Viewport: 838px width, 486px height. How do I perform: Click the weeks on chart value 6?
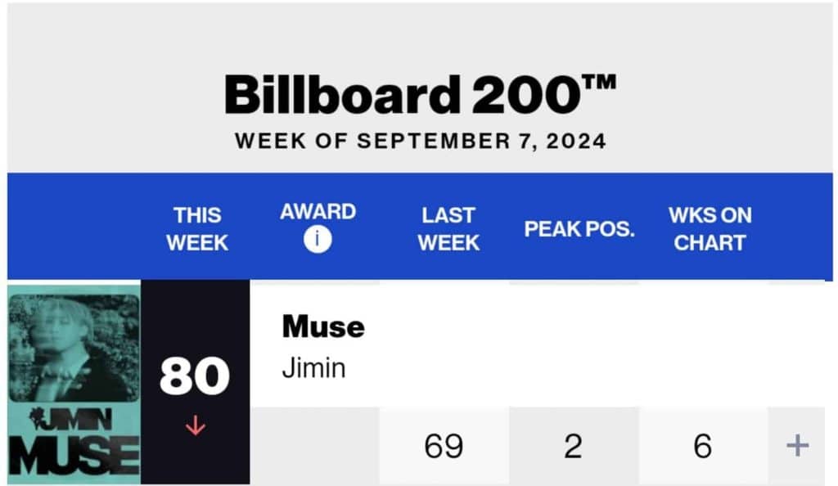point(703,446)
